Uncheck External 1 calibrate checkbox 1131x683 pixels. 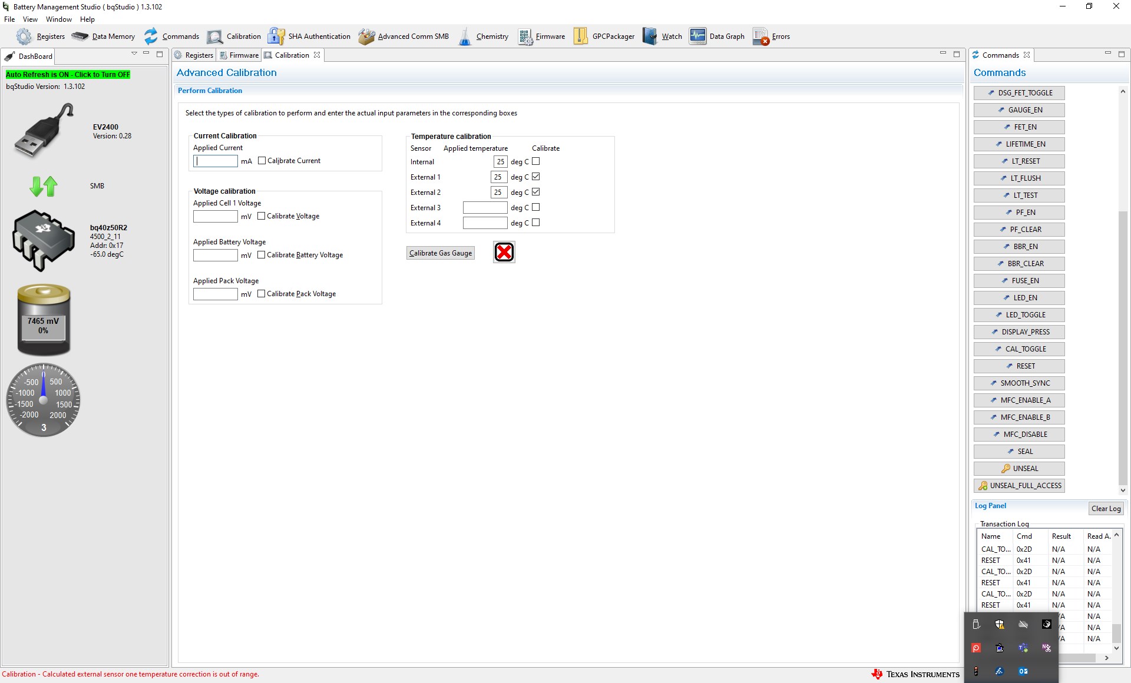click(x=536, y=177)
